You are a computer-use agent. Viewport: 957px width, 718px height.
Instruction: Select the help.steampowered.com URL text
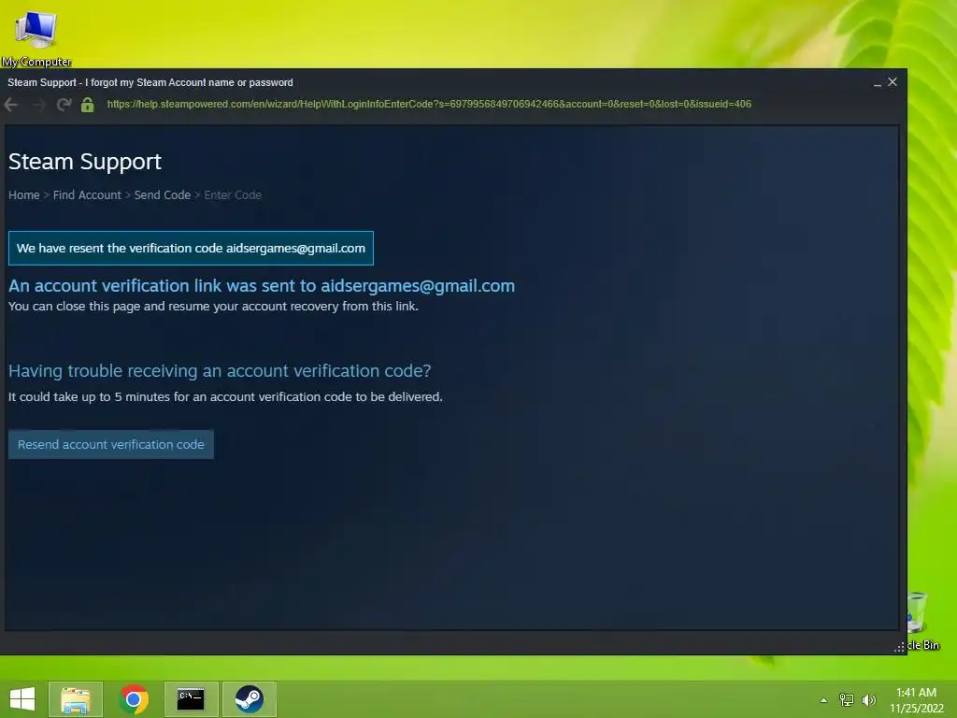[429, 104]
